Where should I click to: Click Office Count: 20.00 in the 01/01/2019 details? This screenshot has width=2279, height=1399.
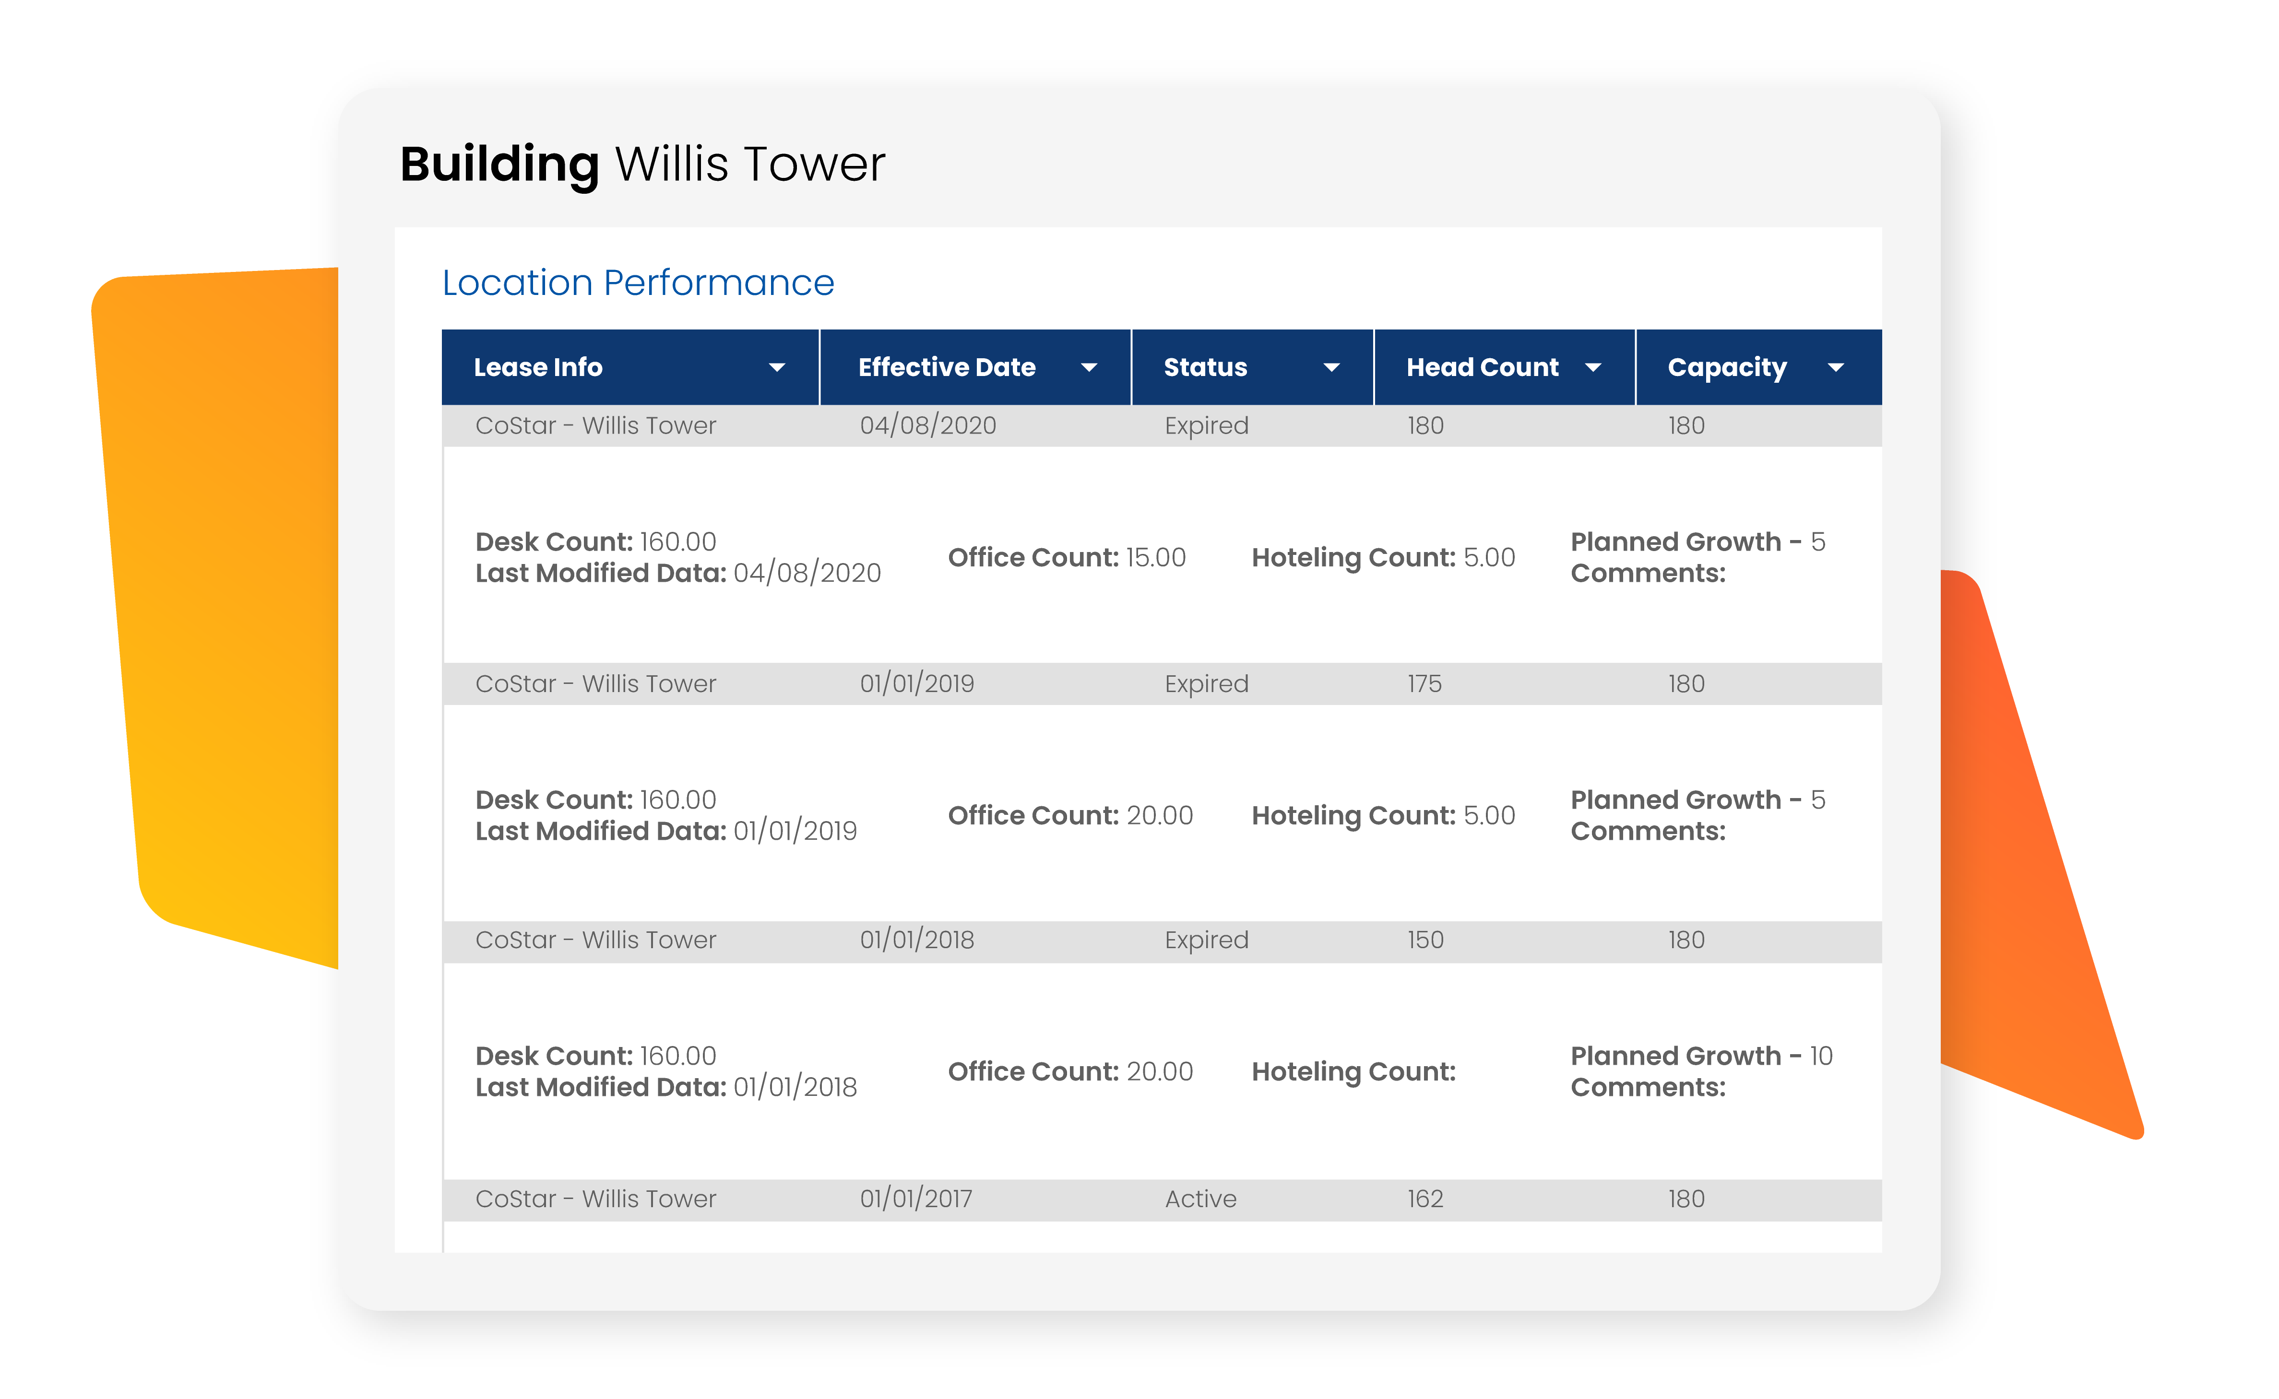[1070, 816]
